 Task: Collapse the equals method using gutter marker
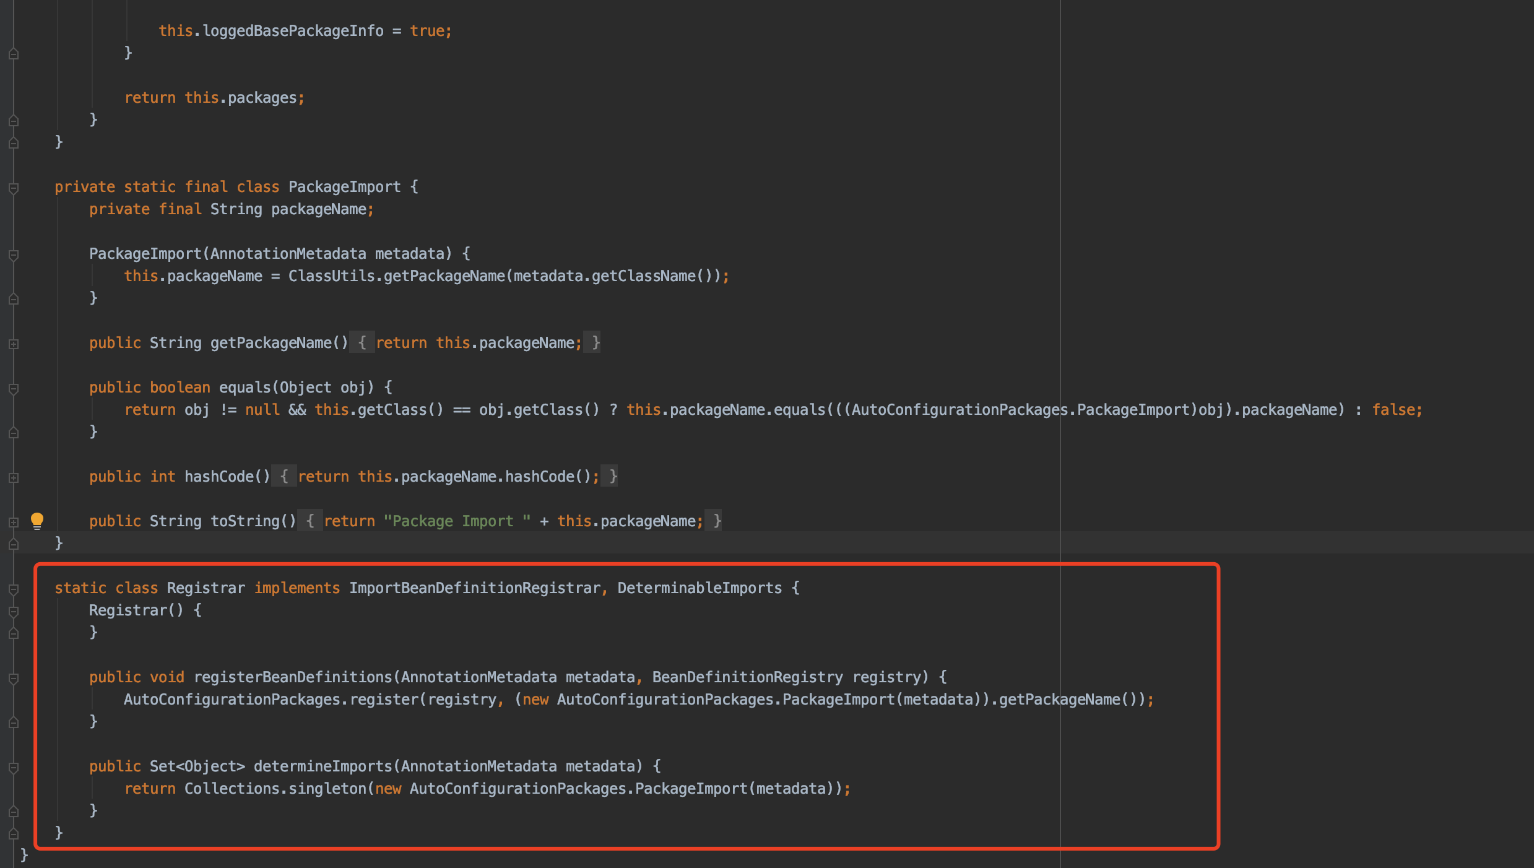tap(14, 388)
